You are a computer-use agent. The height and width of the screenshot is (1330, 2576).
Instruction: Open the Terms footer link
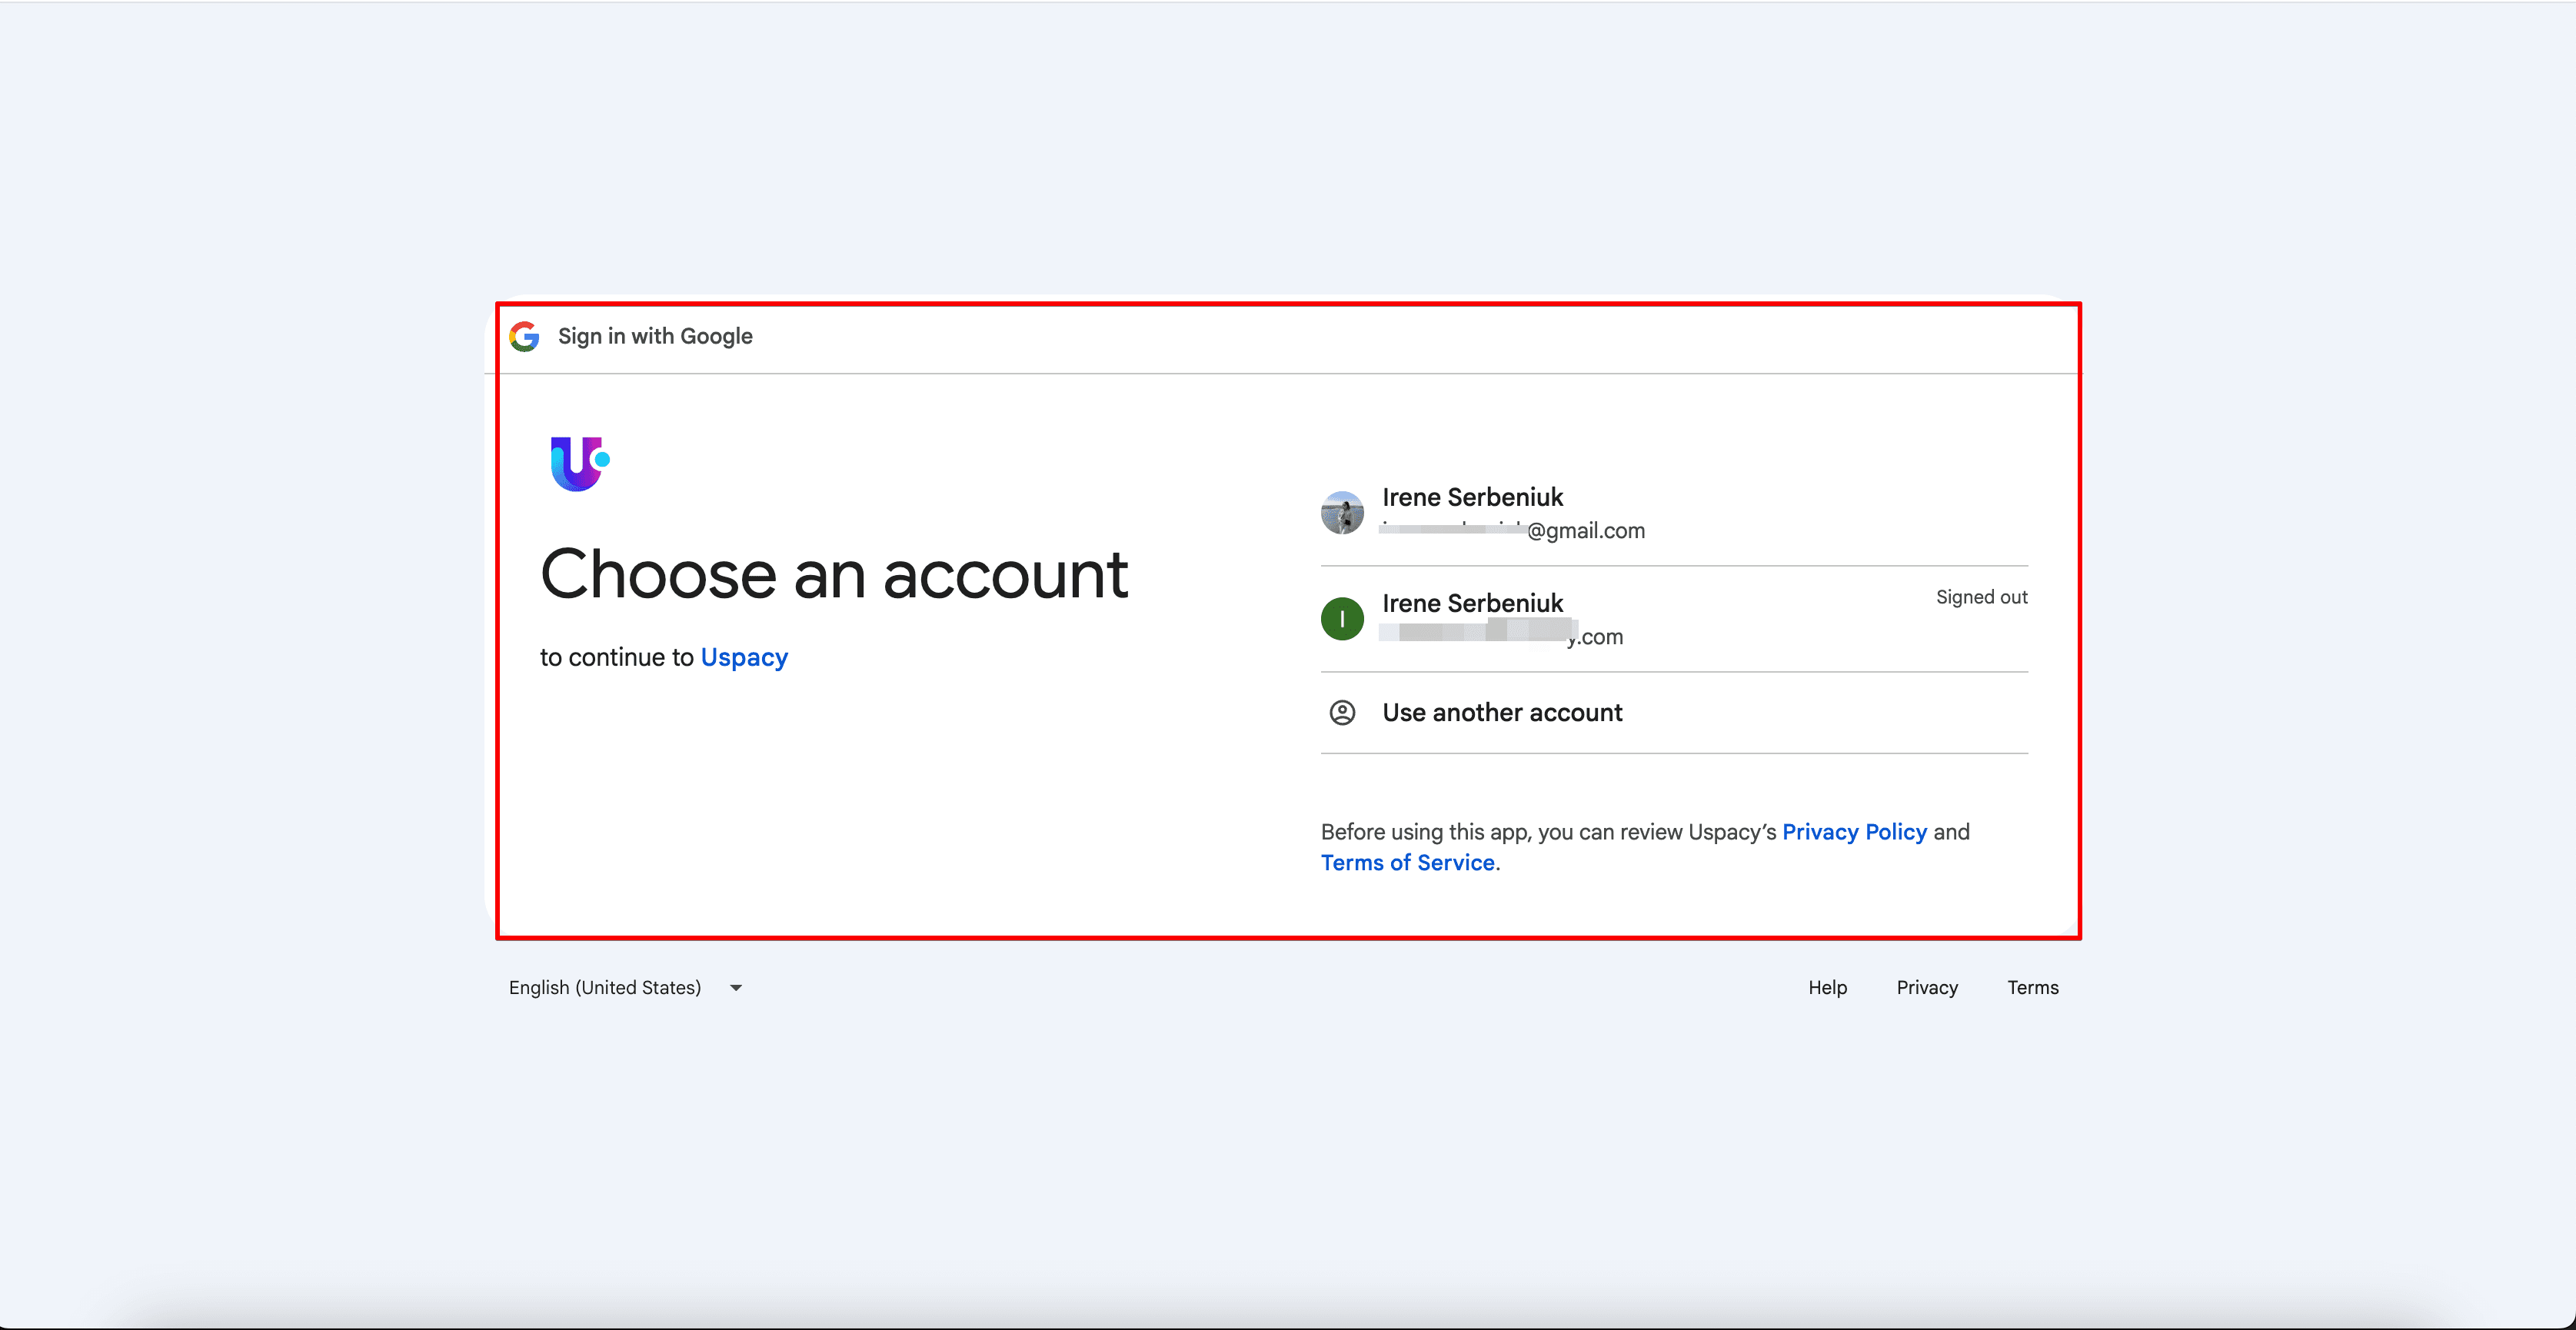pyautogui.click(x=2033, y=987)
